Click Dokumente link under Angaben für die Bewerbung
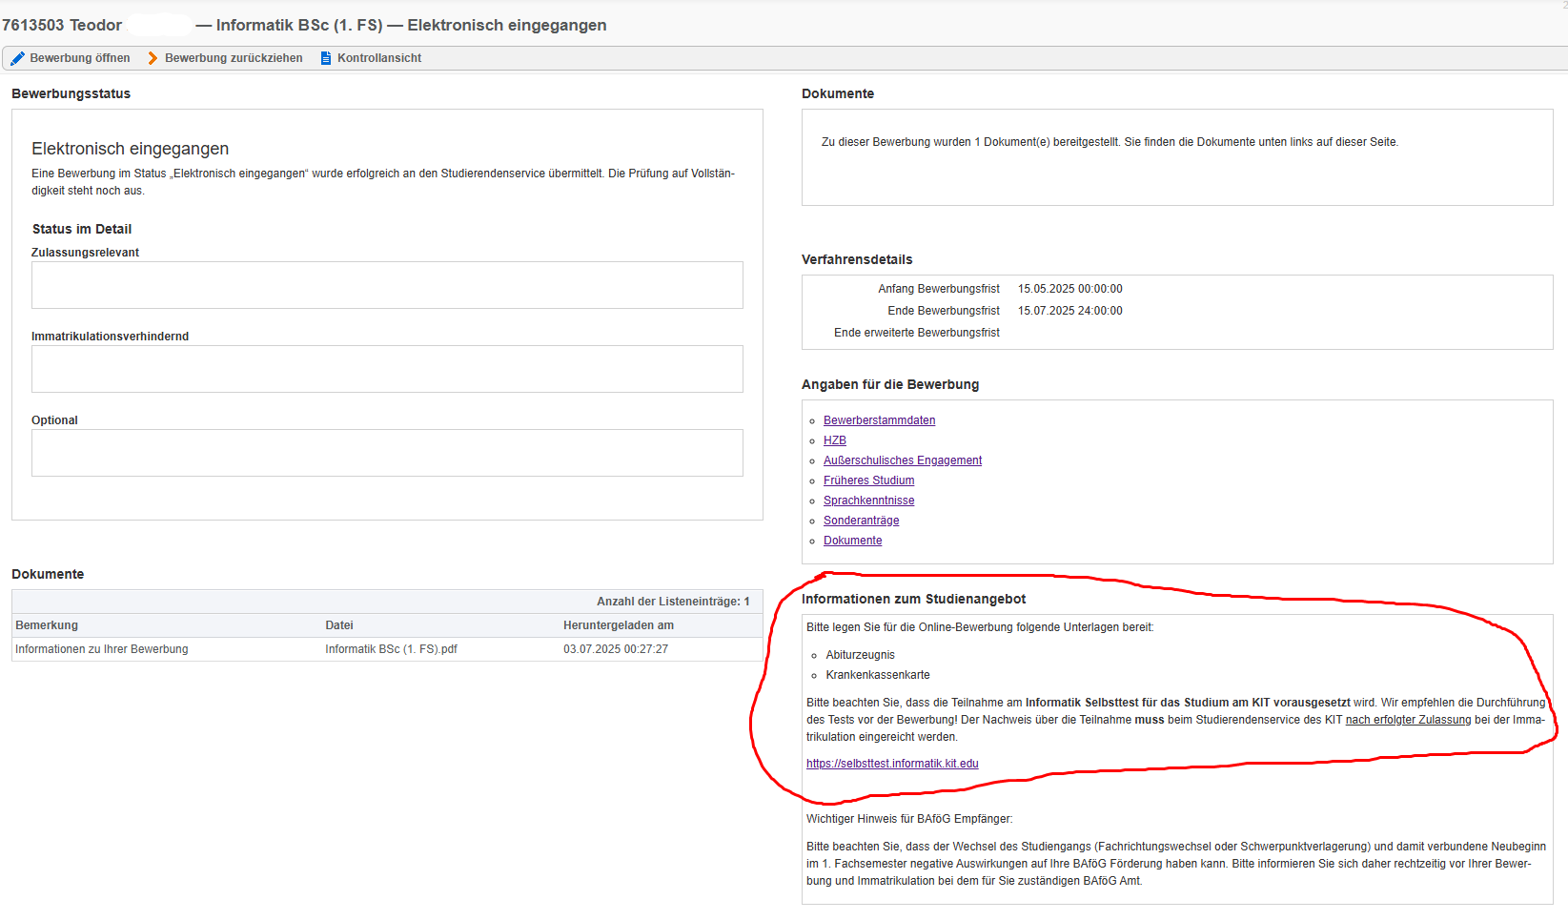This screenshot has height=920, width=1568. (852, 541)
